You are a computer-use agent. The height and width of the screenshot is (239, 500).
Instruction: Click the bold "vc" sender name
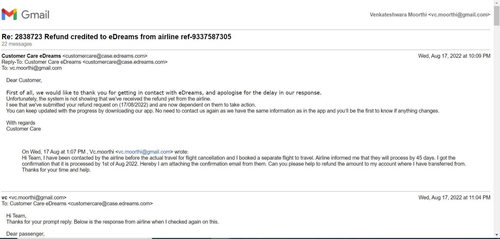[4, 197]
